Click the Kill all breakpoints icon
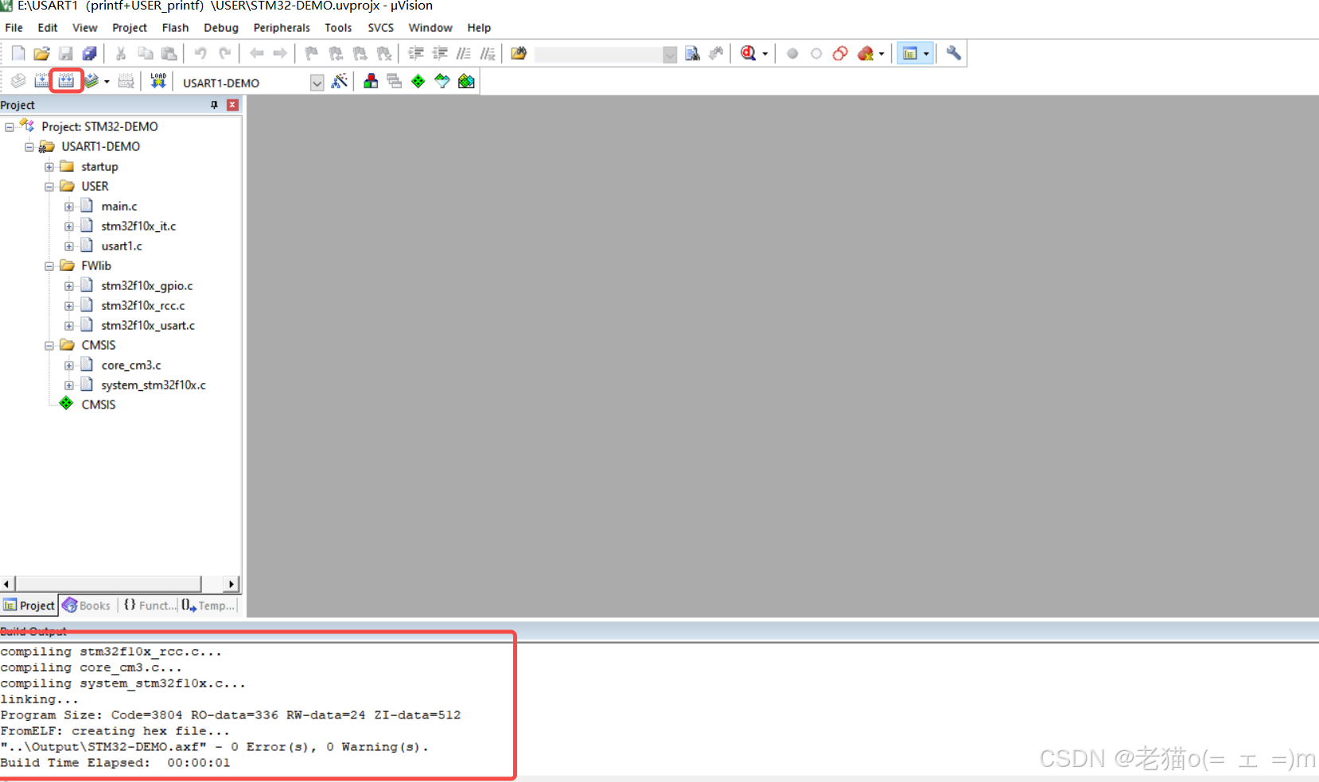 tap(866, 53)
